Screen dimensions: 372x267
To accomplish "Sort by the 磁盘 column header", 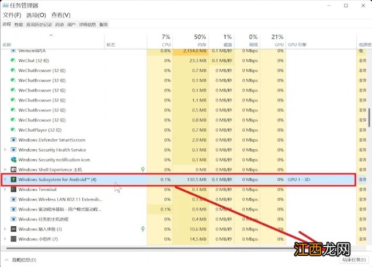I will (221, 41).
